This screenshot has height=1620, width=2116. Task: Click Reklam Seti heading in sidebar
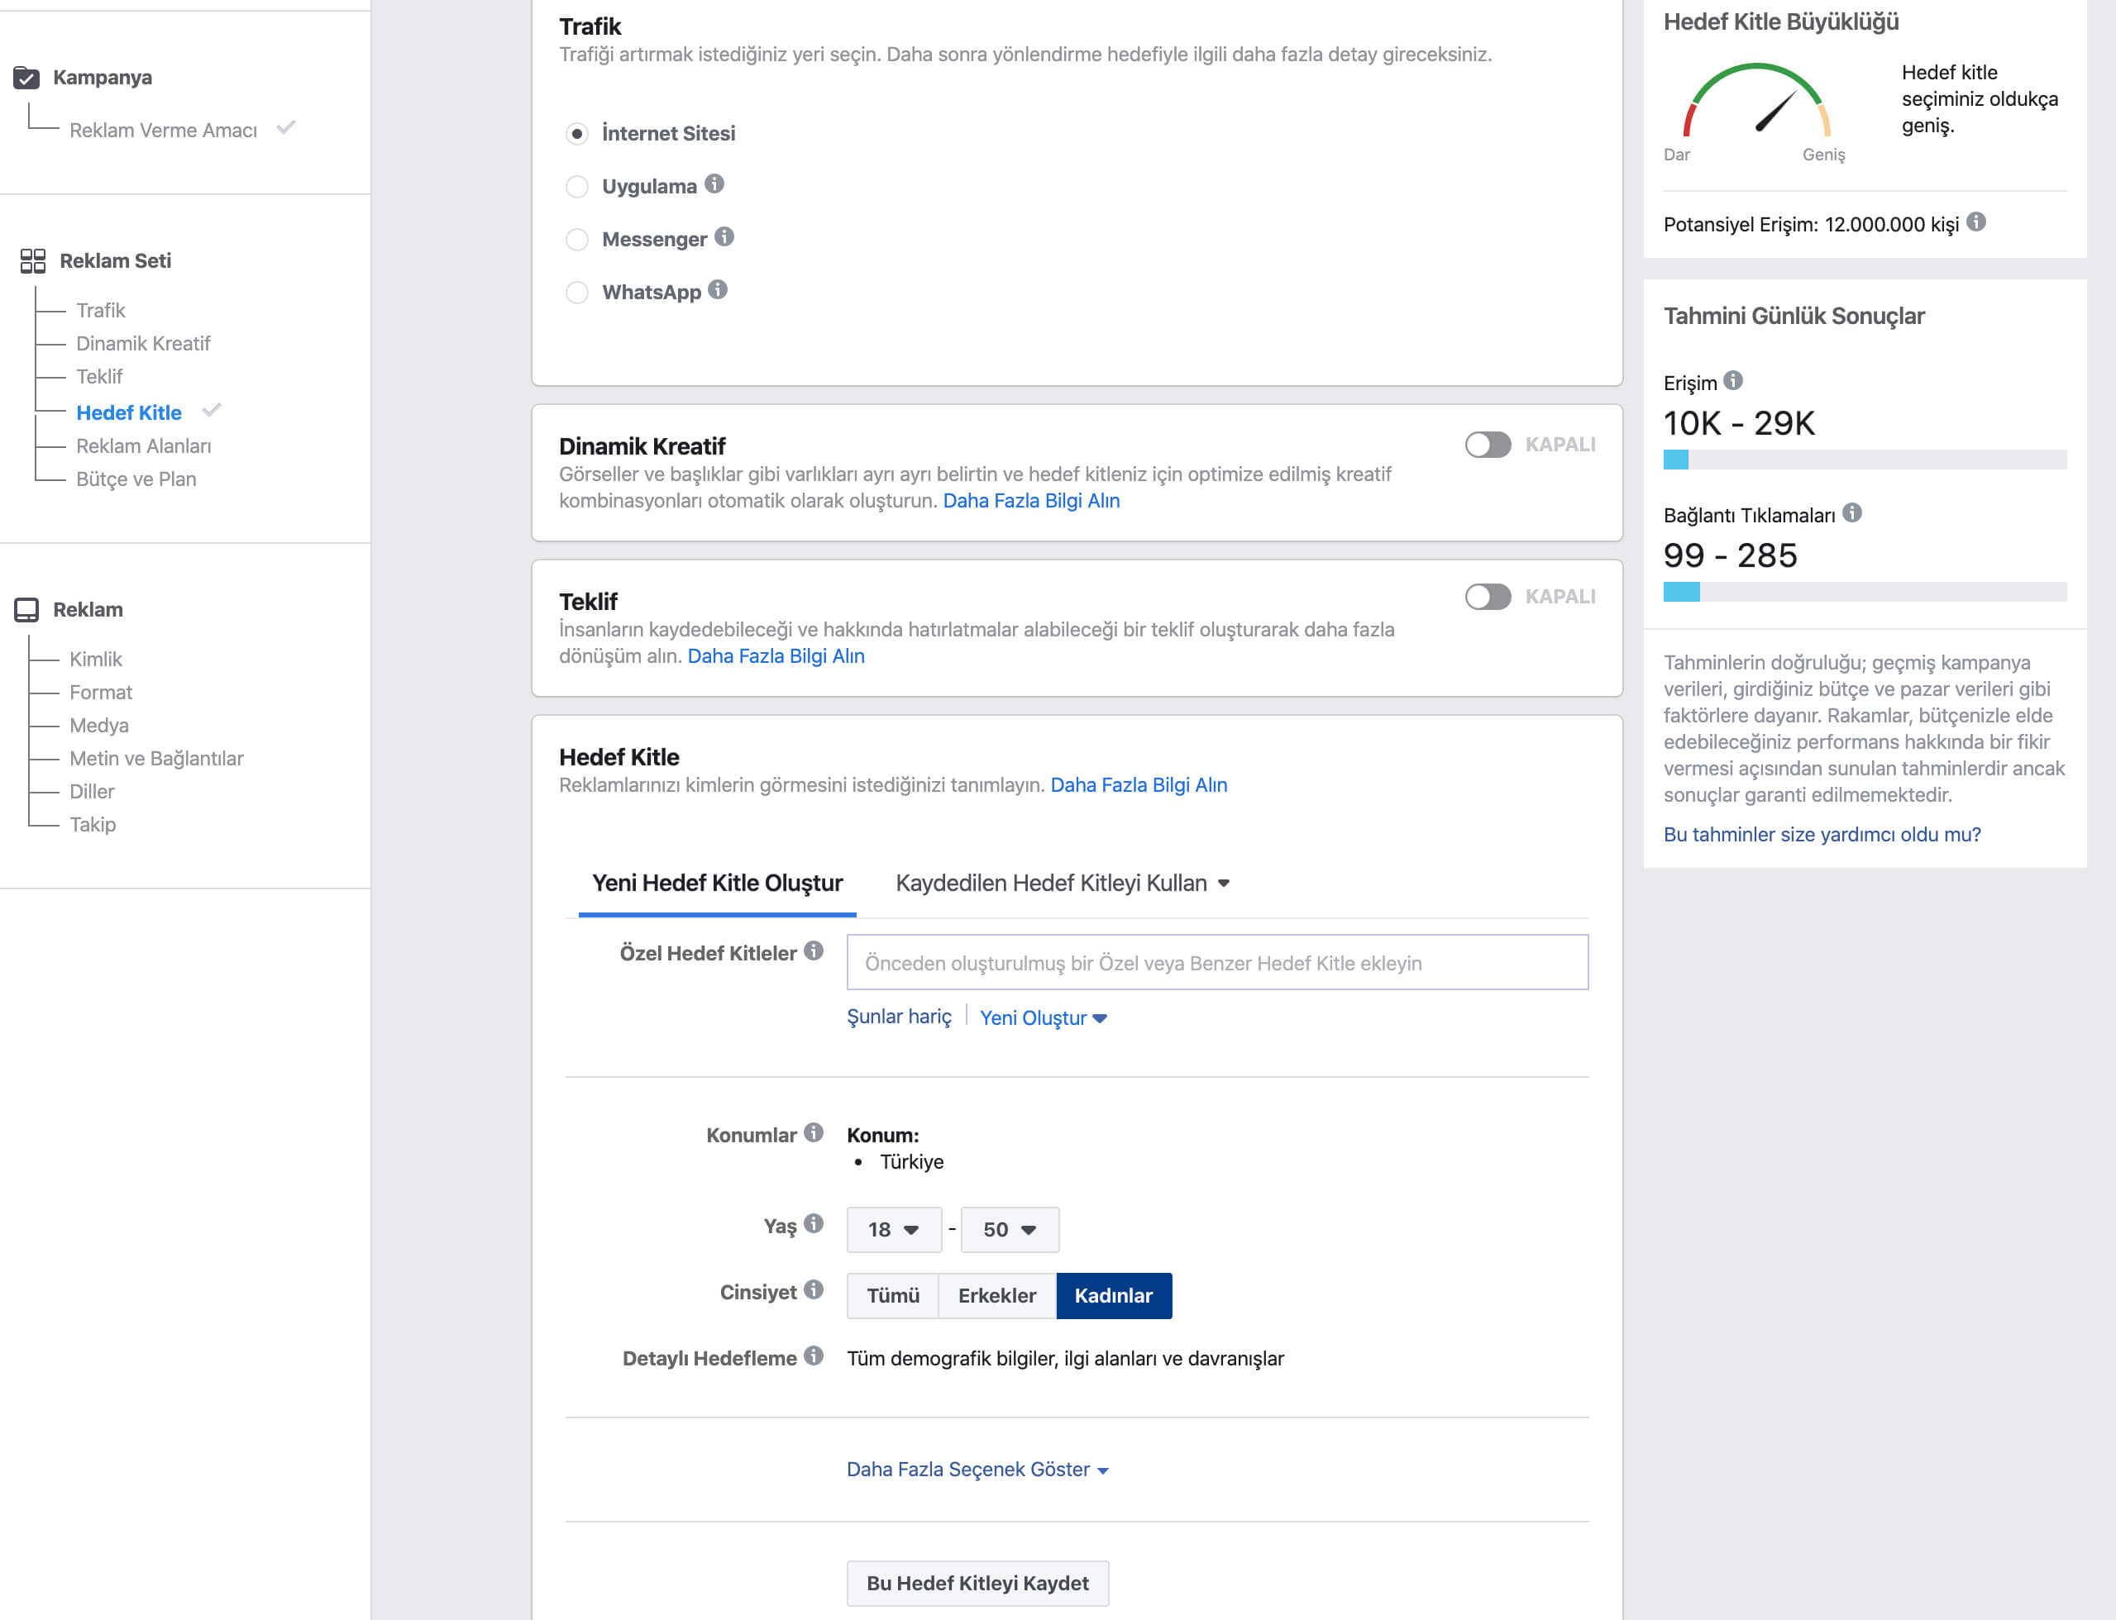115,260
